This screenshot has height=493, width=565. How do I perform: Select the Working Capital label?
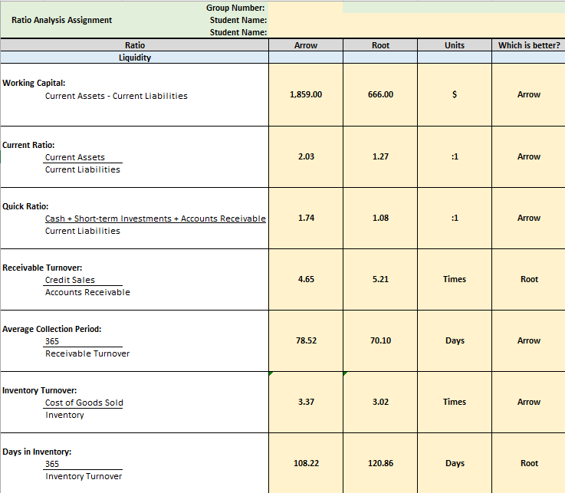(x=34, y=83)
